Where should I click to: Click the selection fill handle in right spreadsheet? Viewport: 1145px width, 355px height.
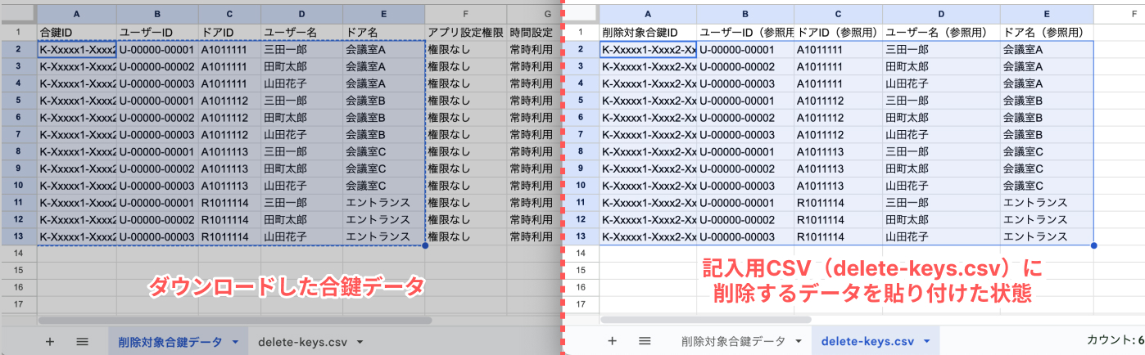pyautogui.click(x=1094, y=245)
